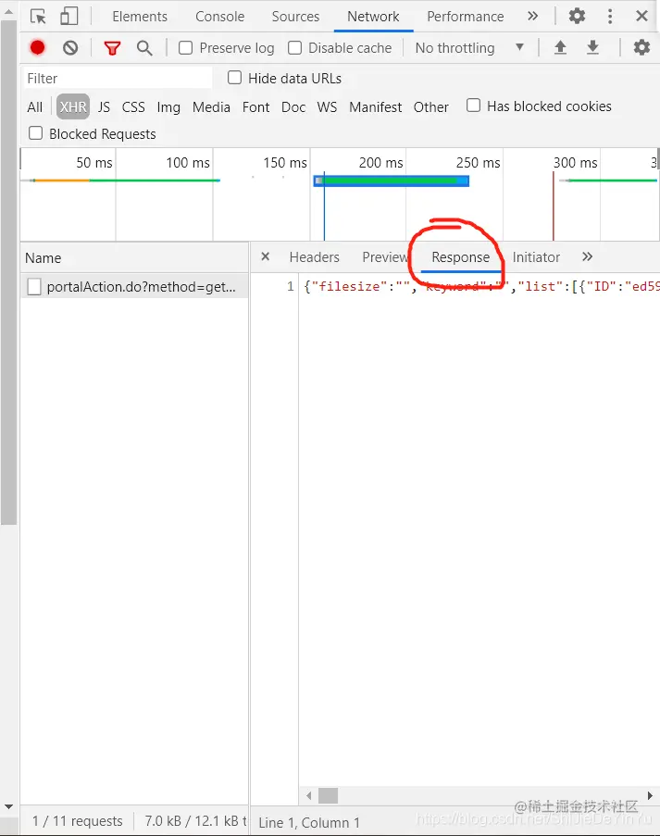Open the No throttling dropdown
Screen dimensions: 660x836
(469, 48)
